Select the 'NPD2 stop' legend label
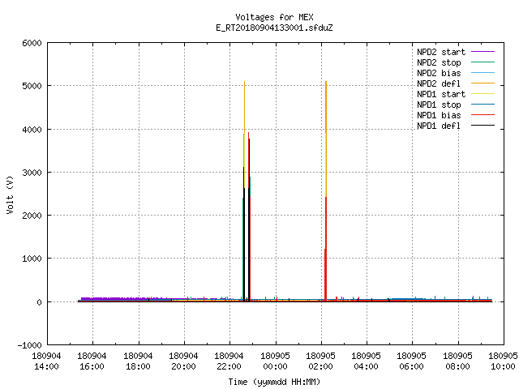This screenshot has height=389, width=519. [x=439, y=62]
